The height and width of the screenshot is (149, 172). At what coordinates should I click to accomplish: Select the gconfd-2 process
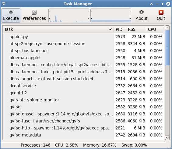pos(83,93)
